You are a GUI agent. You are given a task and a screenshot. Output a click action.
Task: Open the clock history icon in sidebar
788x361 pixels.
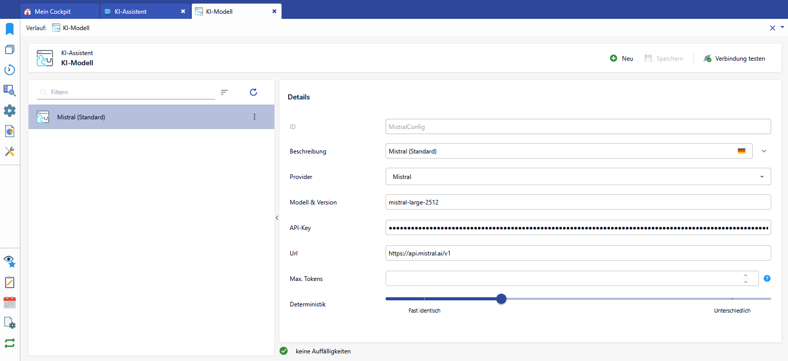click(x=10, y=70)
